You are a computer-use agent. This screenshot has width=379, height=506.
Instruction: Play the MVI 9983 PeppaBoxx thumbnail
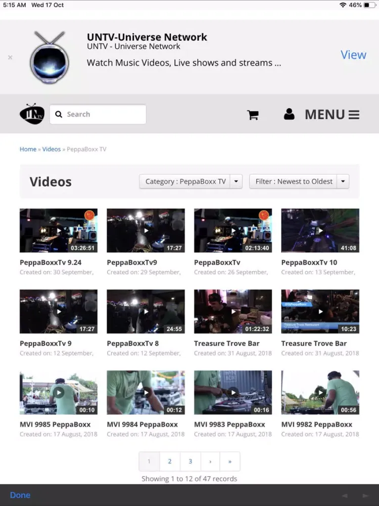tap(233, 393)
